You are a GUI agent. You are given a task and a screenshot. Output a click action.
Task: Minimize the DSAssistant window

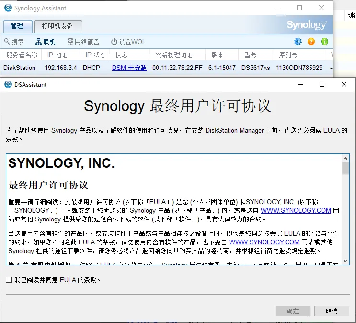(x=300, y=84)
